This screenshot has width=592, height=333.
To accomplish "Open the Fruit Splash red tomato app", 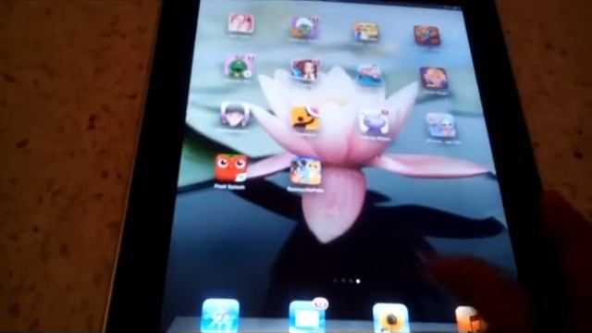I will click(x=231, y=167).
